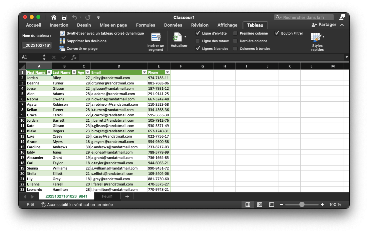Screen dimensions: 368x233
Task: Click the Save floppy disk icon
Action: tap(64, 17)
